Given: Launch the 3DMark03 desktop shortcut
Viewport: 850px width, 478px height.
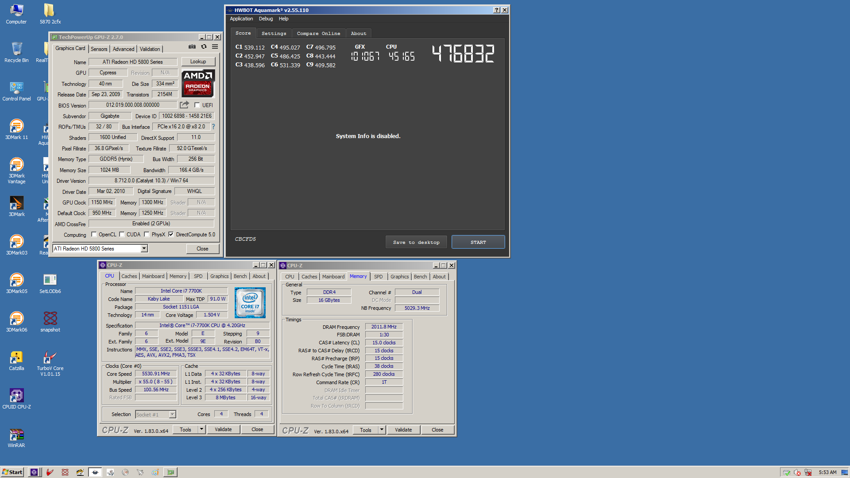Looking at the screenshot, I should tap(16, 245).
